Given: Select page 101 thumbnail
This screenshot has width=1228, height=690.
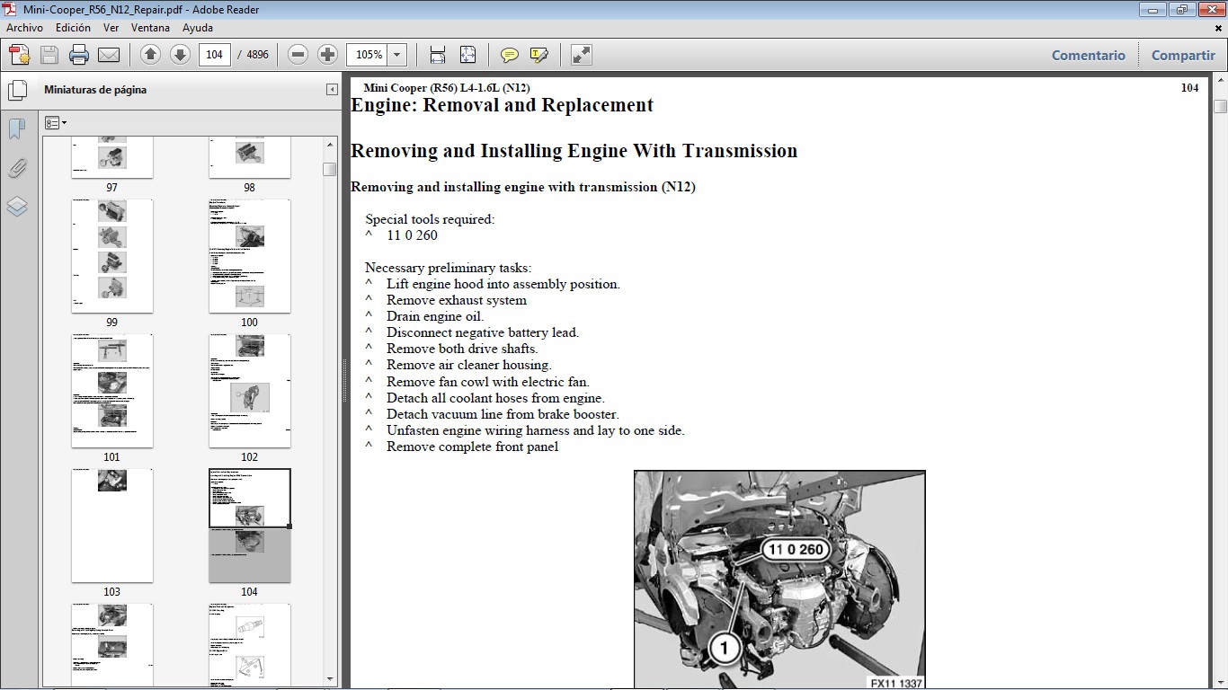Looking at the screenshot, I should (112, 391).
